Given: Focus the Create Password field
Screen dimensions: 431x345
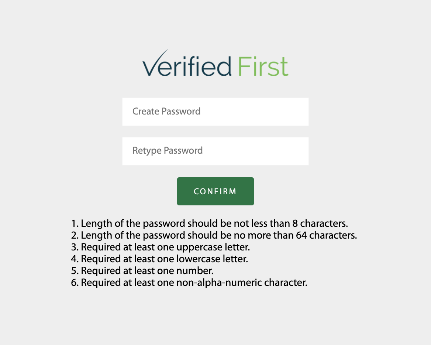Looking at the screenshot, I should point(215,112).
